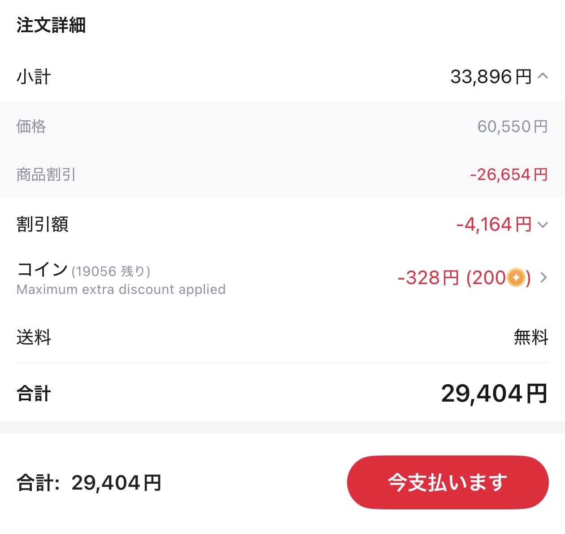Tap the 小計 label
Image resolution: width=565 pixels, height=534 pixels.
[34, 77]
